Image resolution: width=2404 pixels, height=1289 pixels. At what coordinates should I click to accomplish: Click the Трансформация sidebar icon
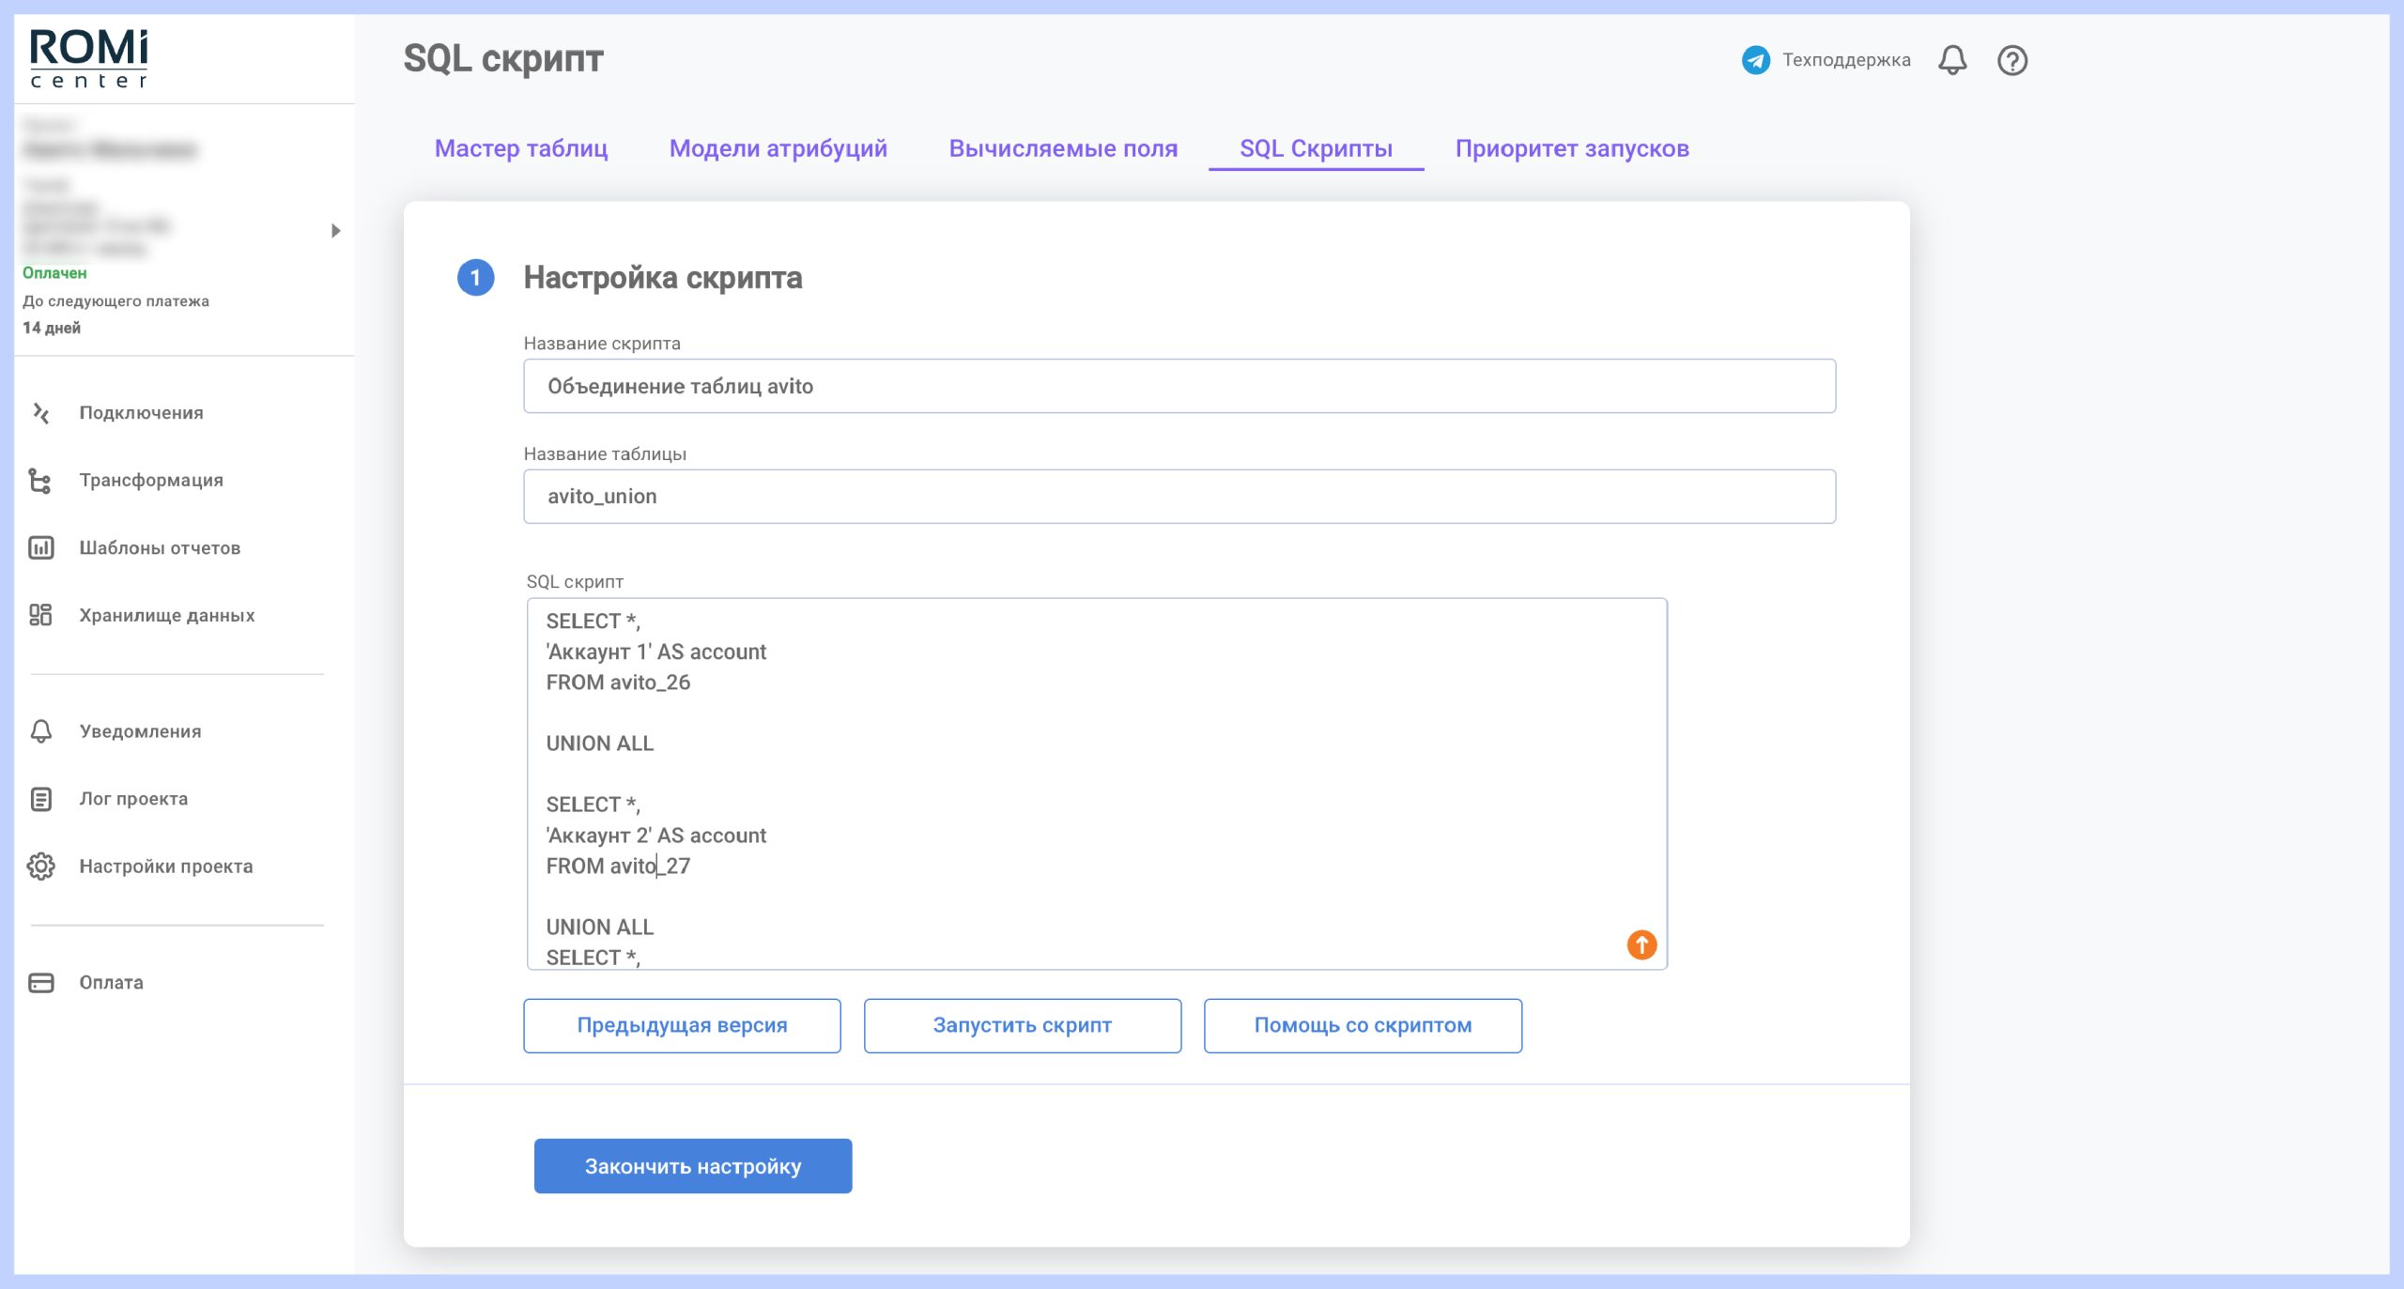(x=40, y=481)
